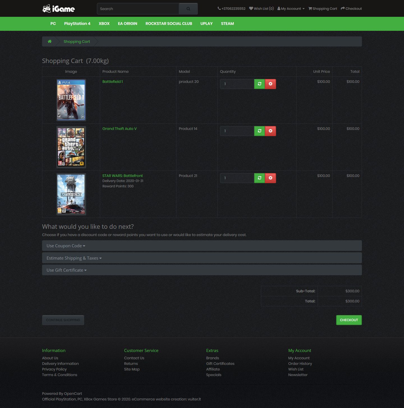The image size is (404, 408).
Task: Open Returns footer link
Action: [x=131, y=363]
